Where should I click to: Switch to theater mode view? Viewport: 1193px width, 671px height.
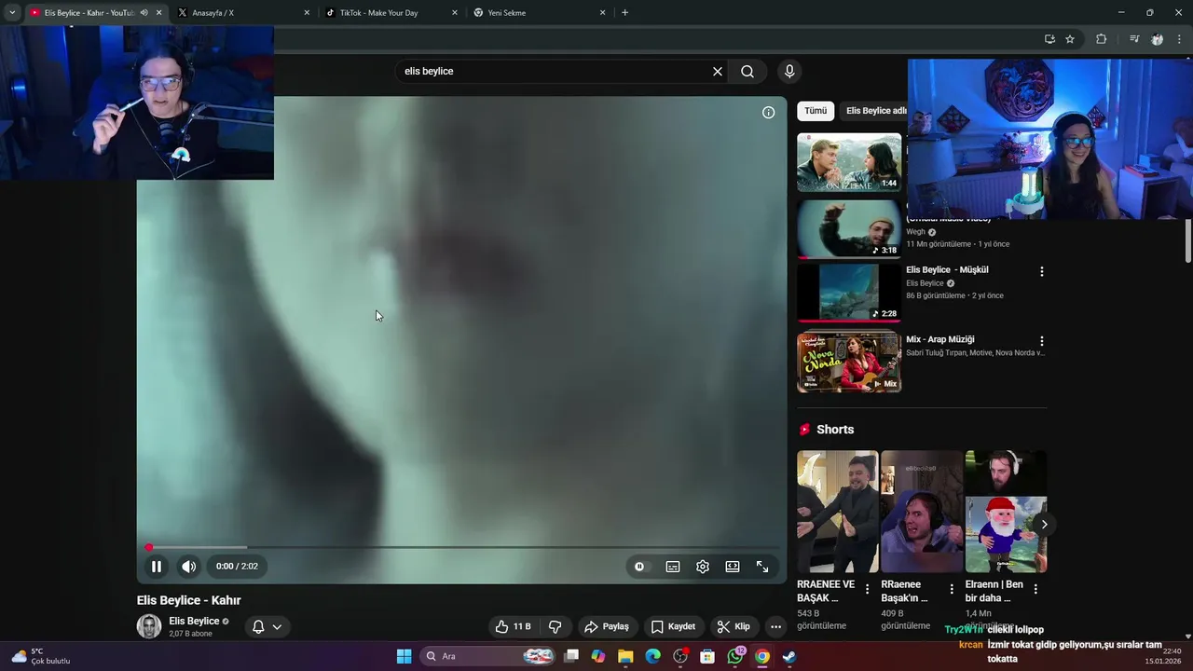pyautogui.click(x=733, y=567)
